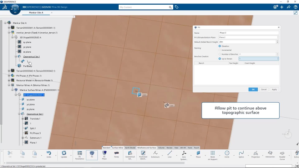This screenshot has width=299, height=168.
Task: Click the Copy tool icon
Action: [x=22, y=154]
